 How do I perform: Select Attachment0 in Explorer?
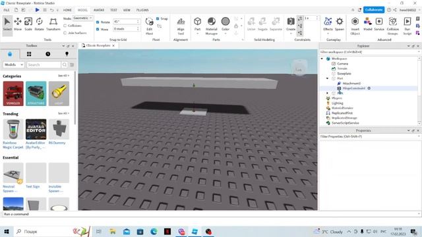(x=351, y=84)
